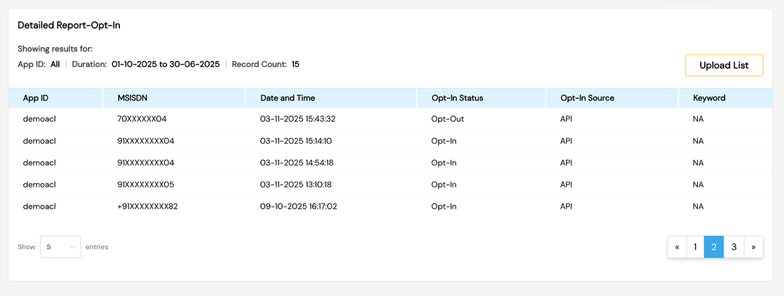Click the Upload List button
Screen dimensions: 784x296
tap(724, 65)
